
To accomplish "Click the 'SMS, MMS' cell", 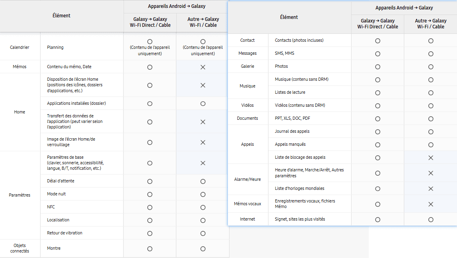I will pos(309,53).
